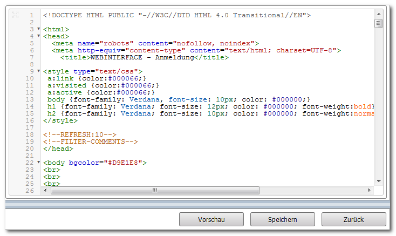Click the FILTER-COMMENTS comment line
Image resolution: width=396 pixels, height=236 pixels.
pos(91,141)
